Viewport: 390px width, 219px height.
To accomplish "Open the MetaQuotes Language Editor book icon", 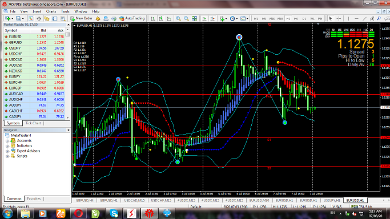I will click(x=98, y=18).
